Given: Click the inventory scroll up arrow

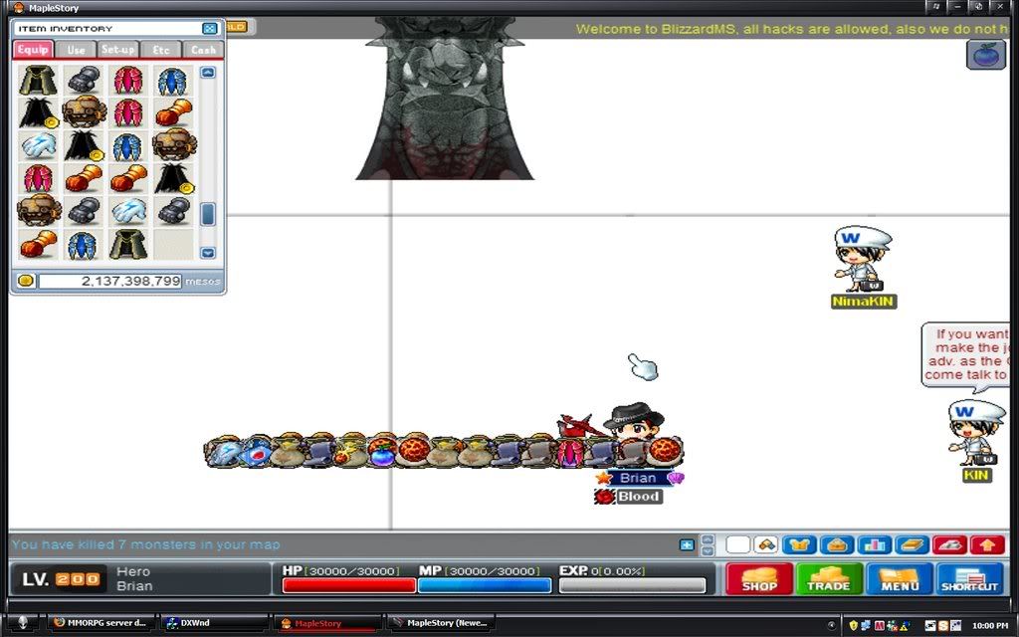Looking at the screenshot, I should (x=208, y=72).
